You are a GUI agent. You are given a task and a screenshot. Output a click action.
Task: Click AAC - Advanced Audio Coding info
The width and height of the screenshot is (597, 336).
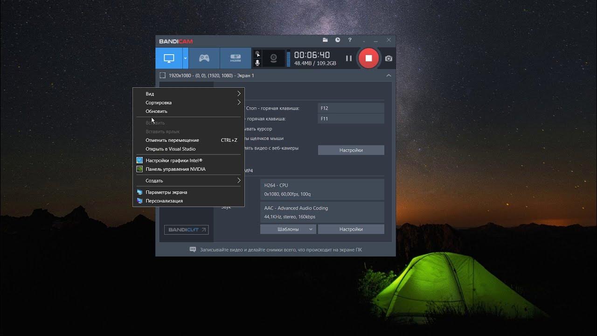(x=296, y=208)
